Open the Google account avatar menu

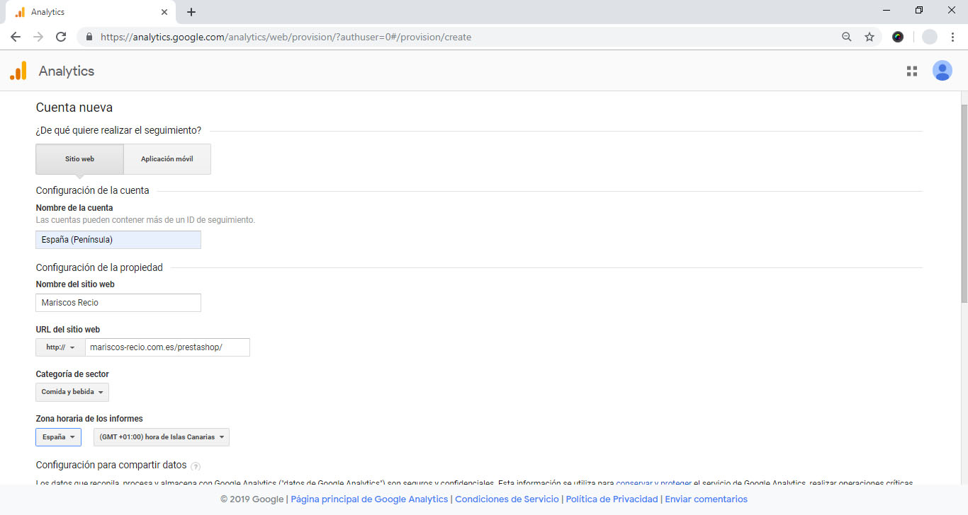[x=942, y=71]
